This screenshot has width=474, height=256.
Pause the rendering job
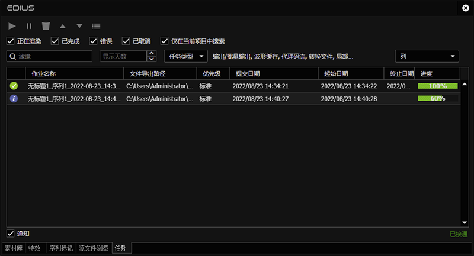[x=29, y=26]
